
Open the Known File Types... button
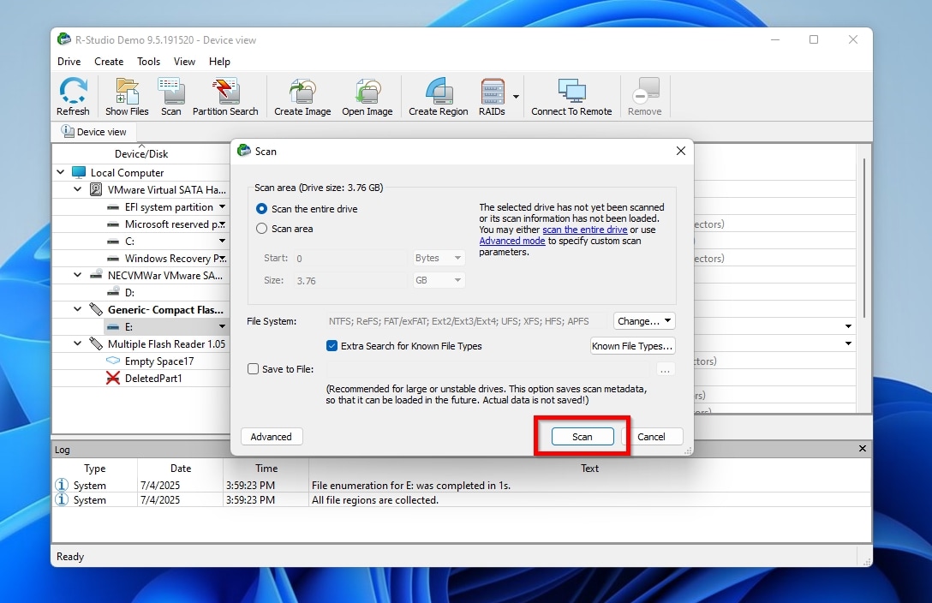(632, 346)
